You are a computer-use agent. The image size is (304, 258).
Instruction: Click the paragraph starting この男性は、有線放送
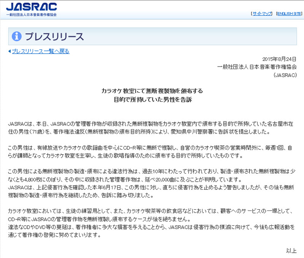152,152
